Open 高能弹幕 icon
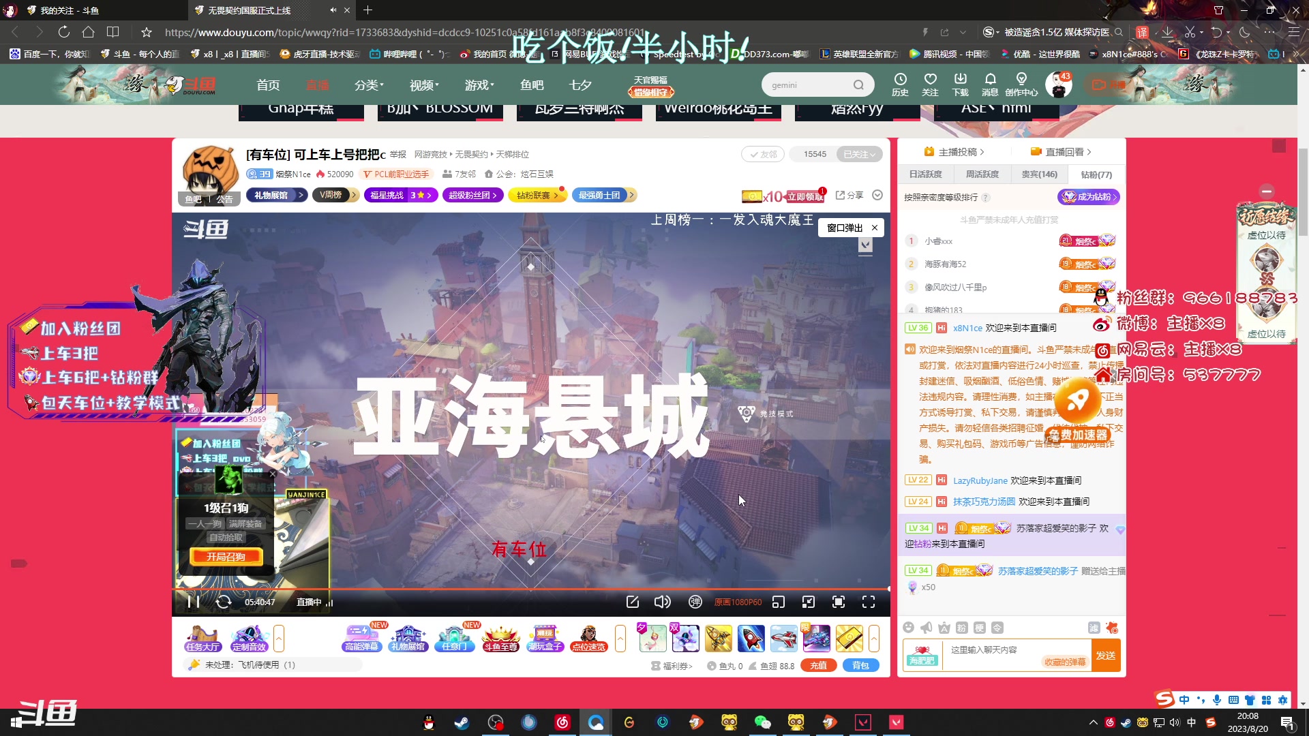1309x736 pixels. pyautogui.click(x=361, y=639)
